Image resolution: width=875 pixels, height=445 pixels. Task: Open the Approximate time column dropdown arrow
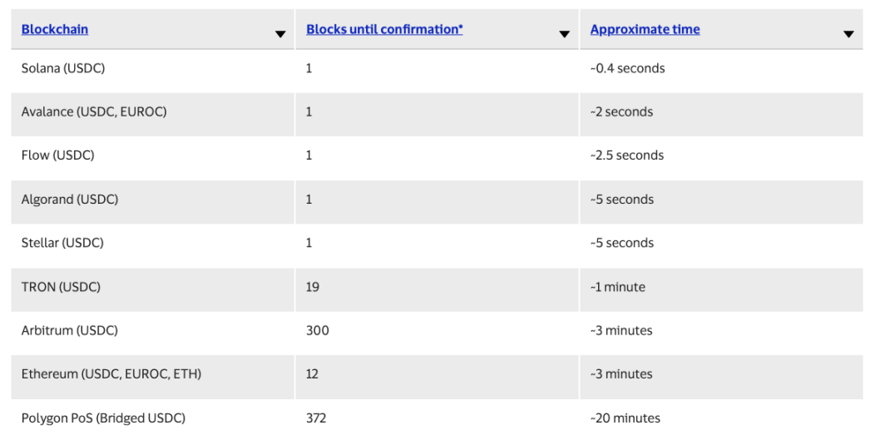pos(848,34)
